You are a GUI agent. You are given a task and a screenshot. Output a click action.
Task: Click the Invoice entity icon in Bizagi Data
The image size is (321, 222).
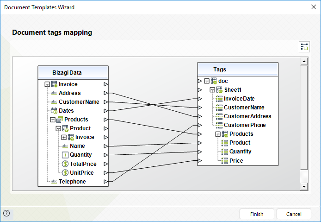click(x=54, y=84)
